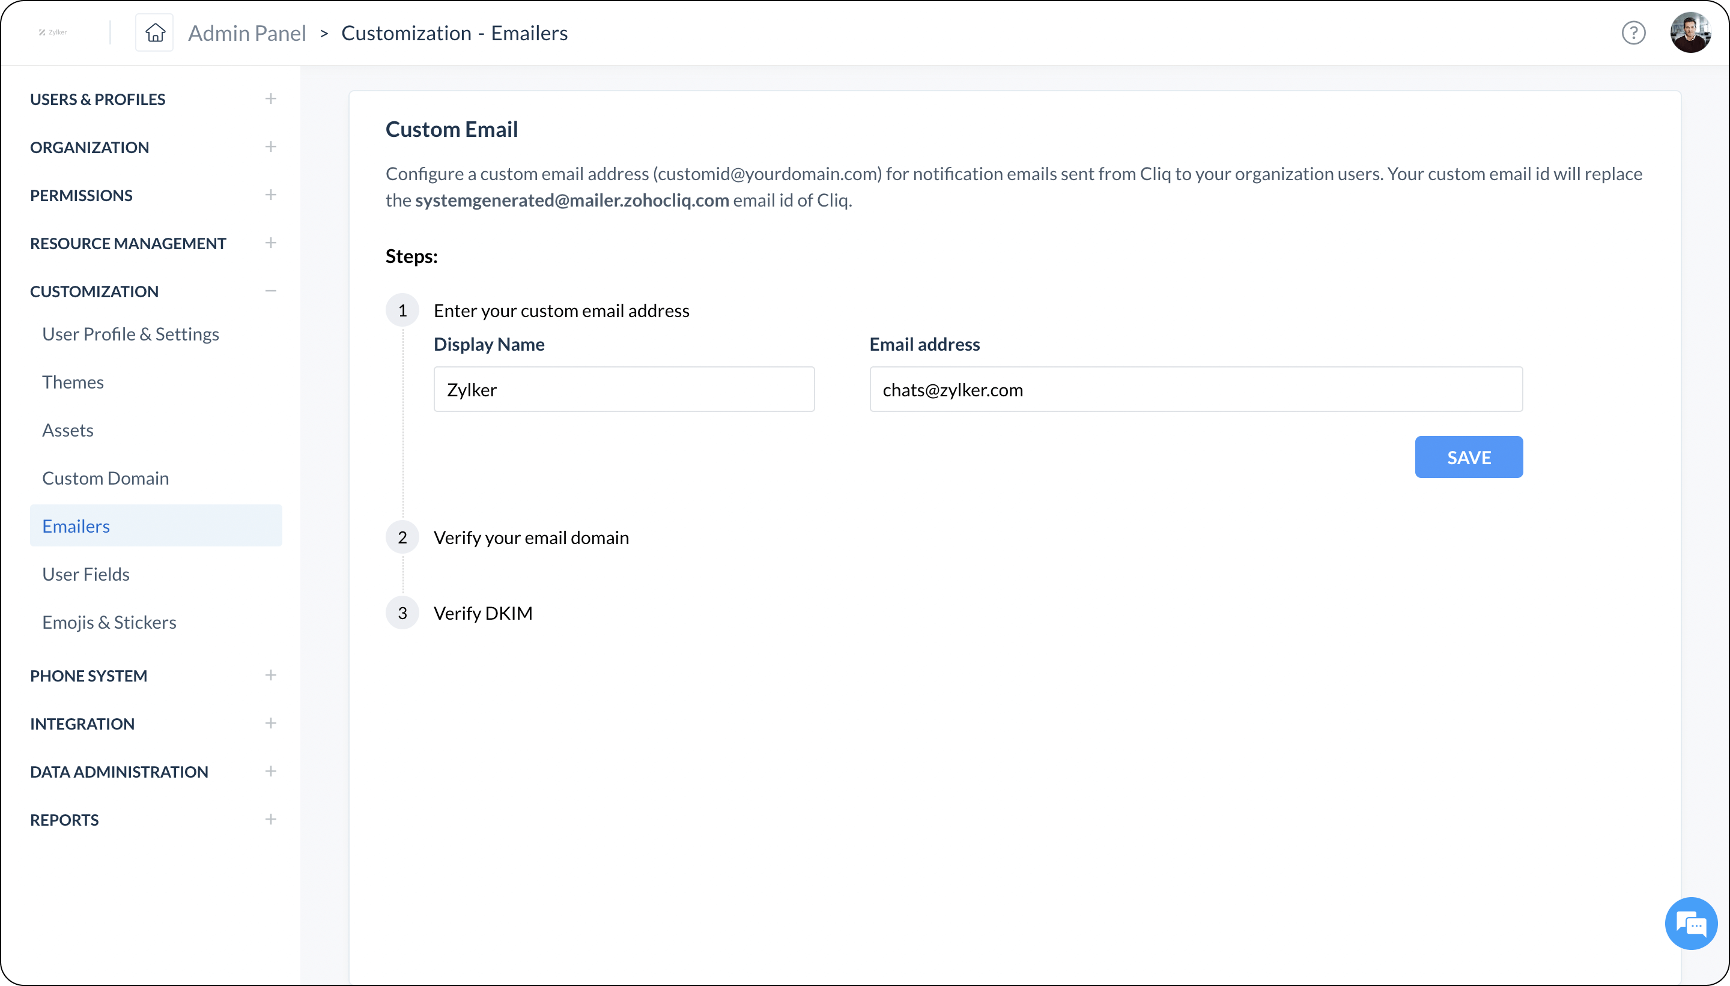Expand the Integration section
Viewport: 1730px width, 986px height.
270,722
